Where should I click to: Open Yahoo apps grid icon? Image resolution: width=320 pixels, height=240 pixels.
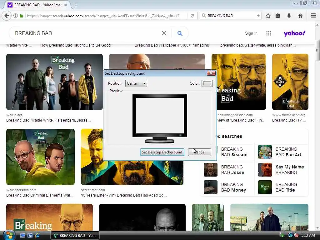click(x=269, y=33)
